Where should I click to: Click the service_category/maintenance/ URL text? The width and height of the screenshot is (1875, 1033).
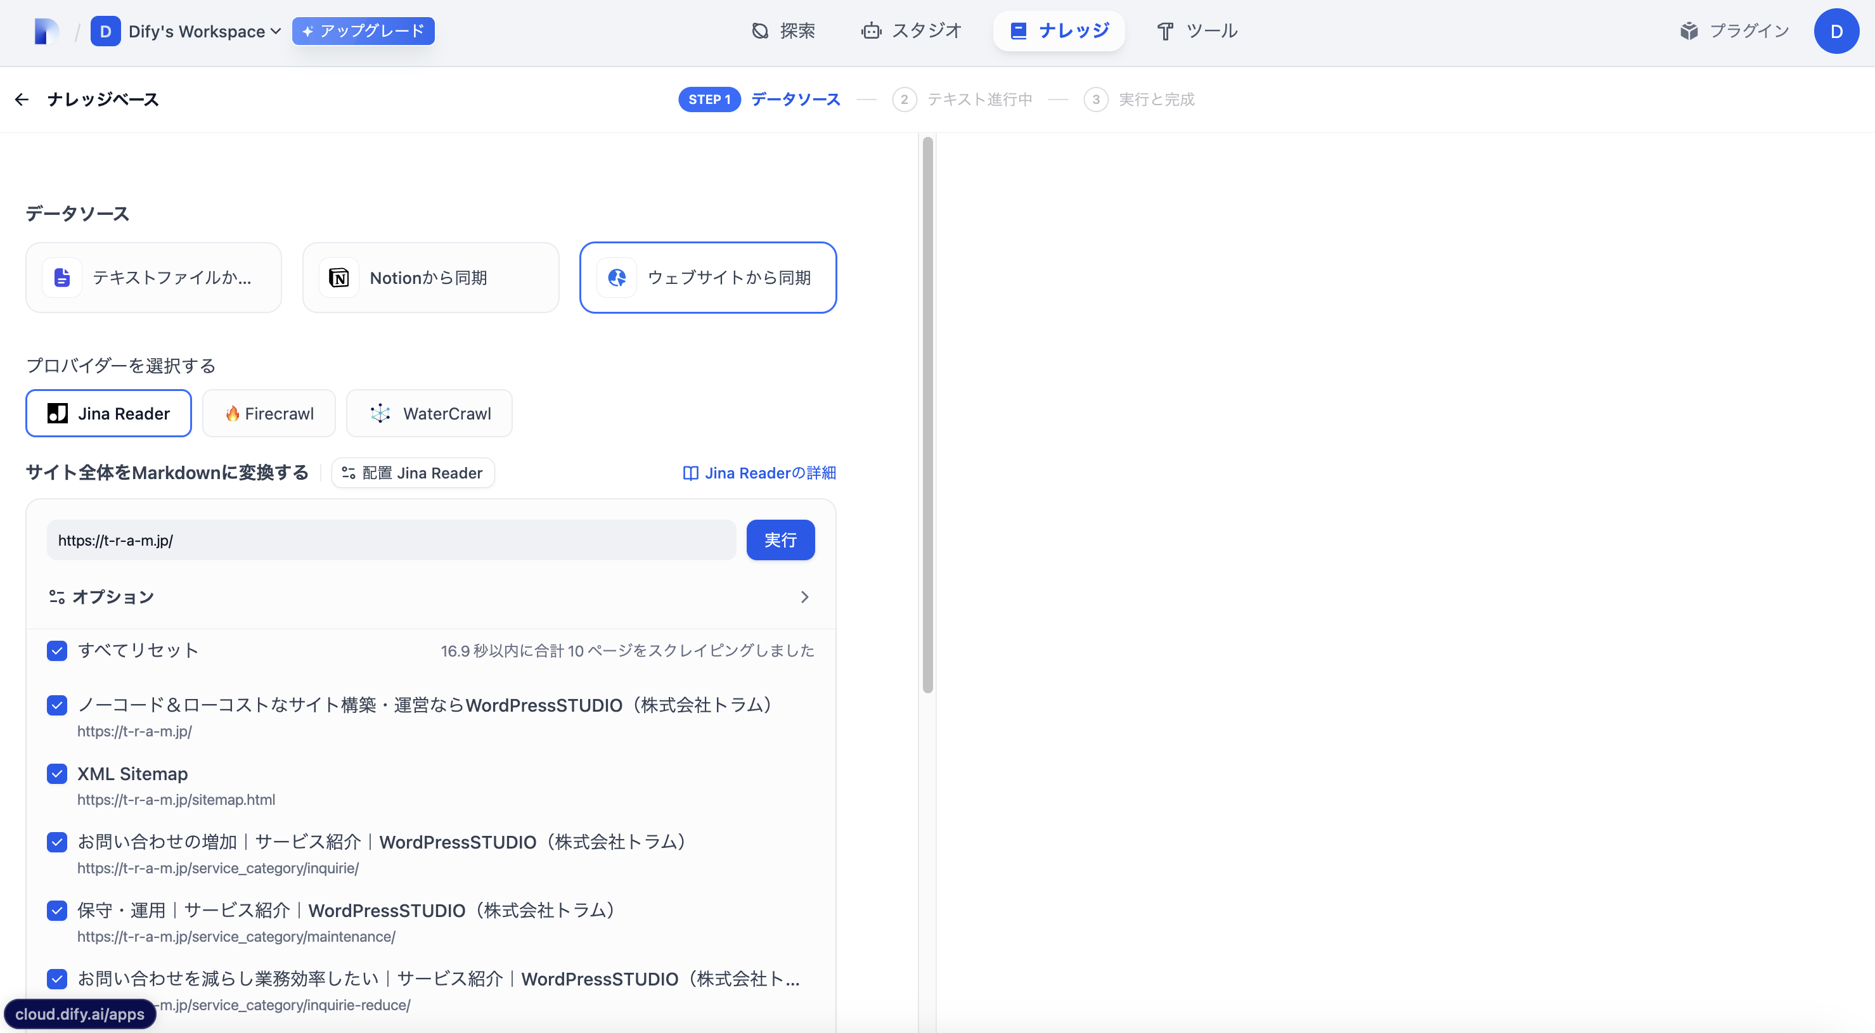(x=236, y=936)
